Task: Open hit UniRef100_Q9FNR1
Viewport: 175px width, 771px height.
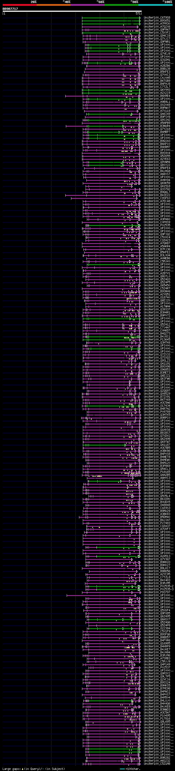Action: click(157, 42)
